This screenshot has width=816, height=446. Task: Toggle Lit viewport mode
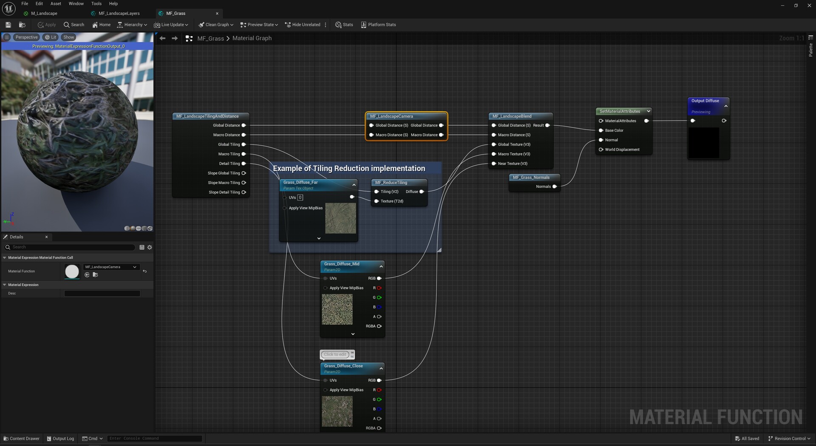coord(50,37)
